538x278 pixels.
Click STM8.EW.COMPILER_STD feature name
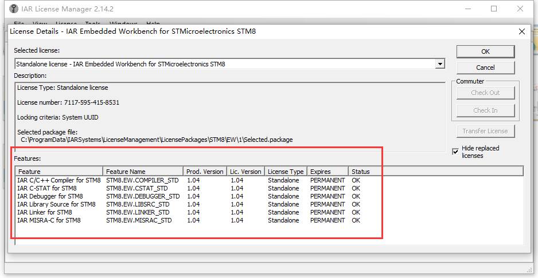[142, 180]
